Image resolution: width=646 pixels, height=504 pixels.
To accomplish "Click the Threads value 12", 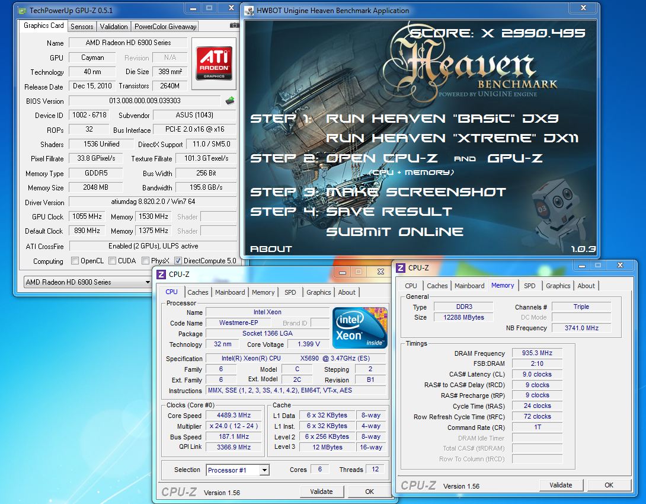I will tap(375, 469).
